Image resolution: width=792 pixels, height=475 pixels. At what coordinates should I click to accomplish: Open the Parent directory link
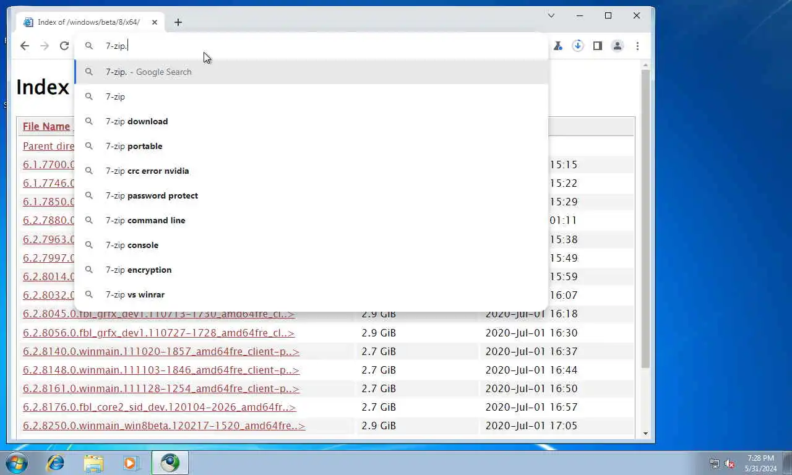48,146
